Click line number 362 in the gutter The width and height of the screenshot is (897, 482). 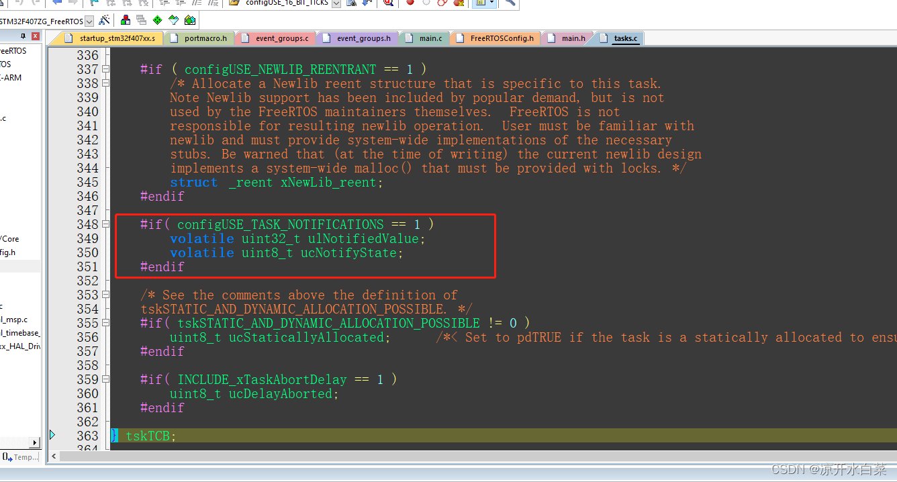[87, 422]
